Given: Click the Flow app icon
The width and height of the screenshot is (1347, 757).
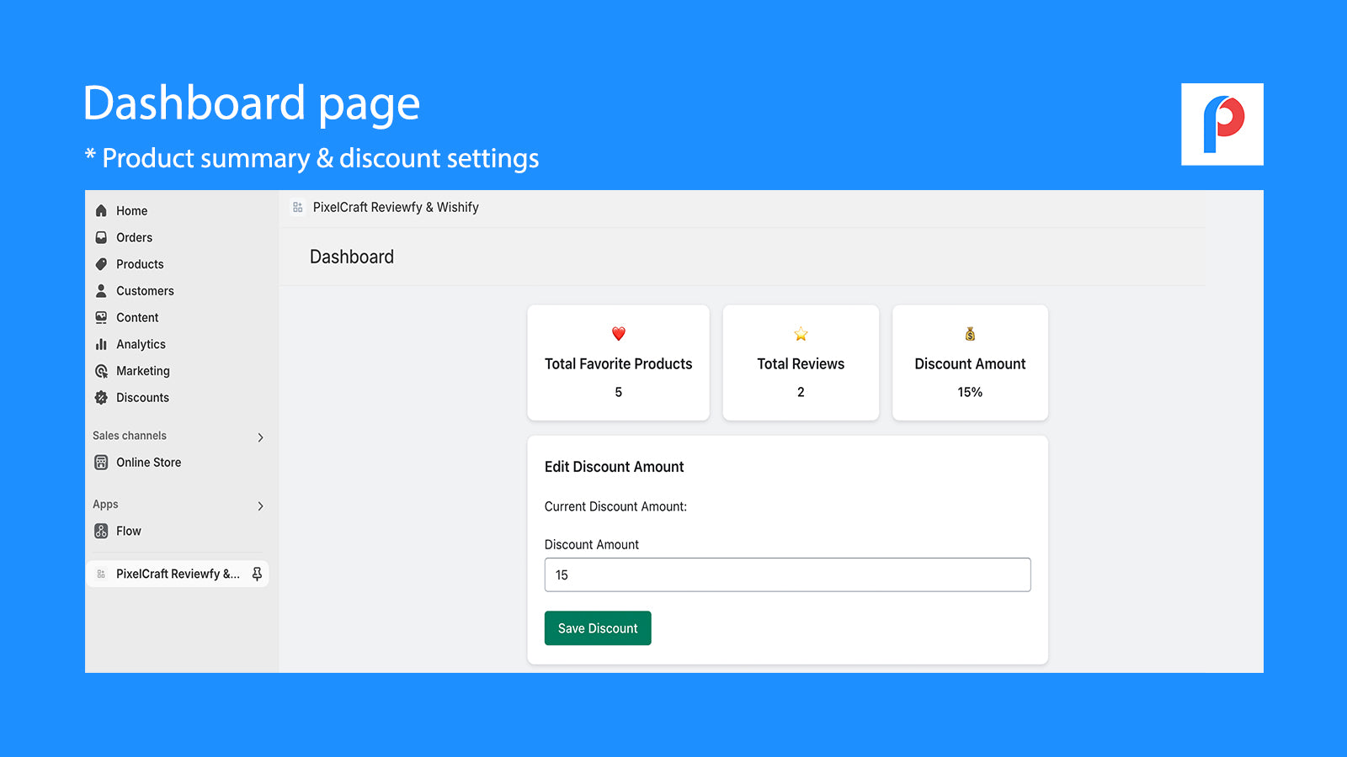Looking at the screenshot, I should tap(101, 531).
